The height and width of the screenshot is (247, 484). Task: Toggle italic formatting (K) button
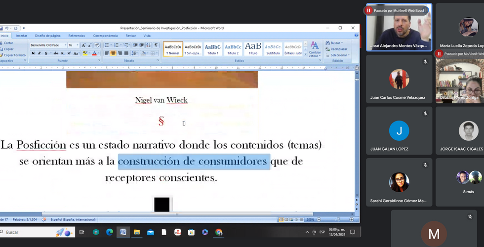click(40, 53)
